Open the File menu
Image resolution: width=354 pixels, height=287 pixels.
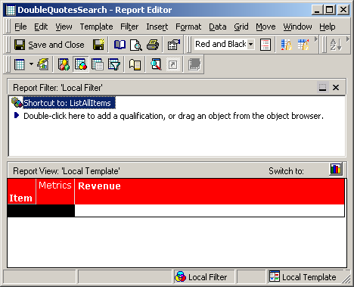pyautogui.click(x=20, y=27)
